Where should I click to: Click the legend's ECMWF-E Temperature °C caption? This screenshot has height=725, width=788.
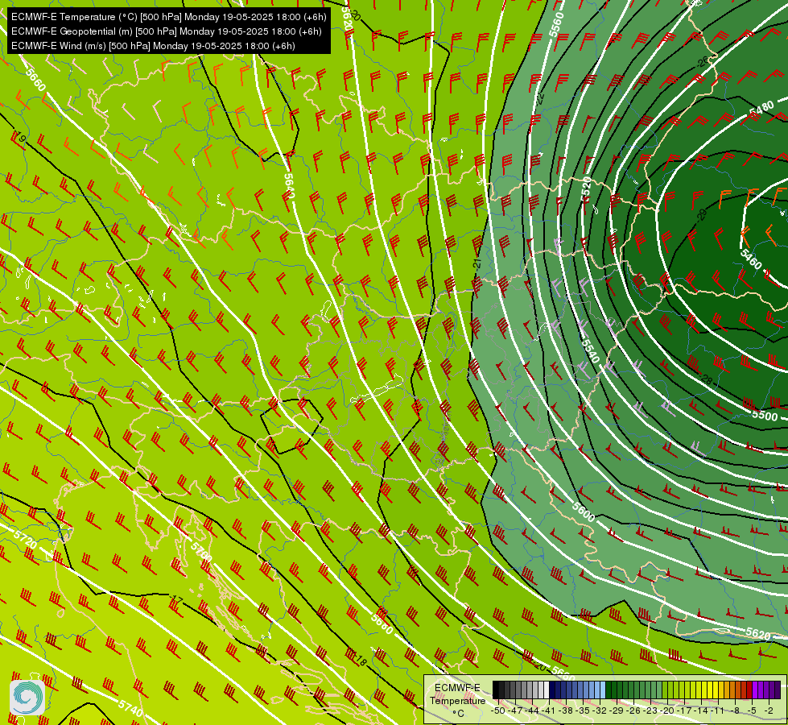pos(457,701)
